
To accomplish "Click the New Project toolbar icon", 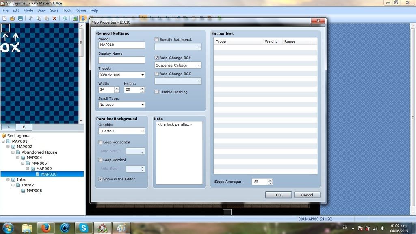I will pyautogui.click(x=4, y=18).
